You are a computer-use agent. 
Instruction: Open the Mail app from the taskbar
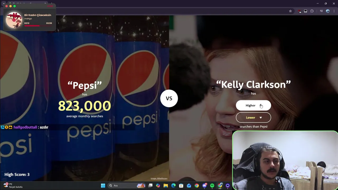point(189,186)
